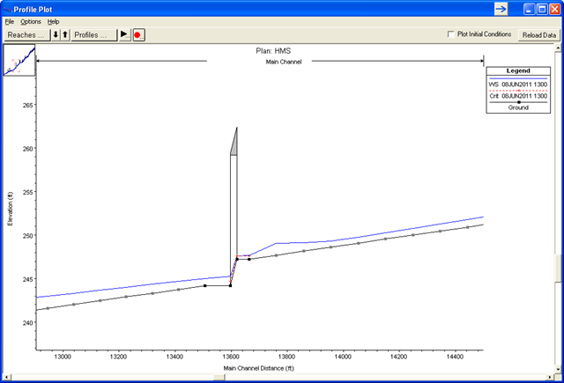Click the horizontal scrollbar thumb

(x=219, y=377)
